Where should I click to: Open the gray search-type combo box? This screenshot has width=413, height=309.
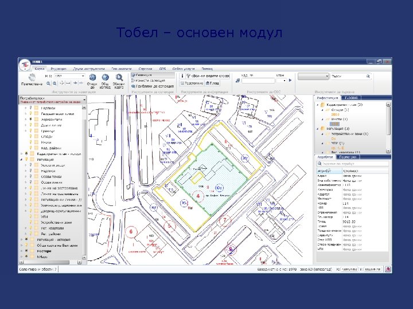point(313,76)
